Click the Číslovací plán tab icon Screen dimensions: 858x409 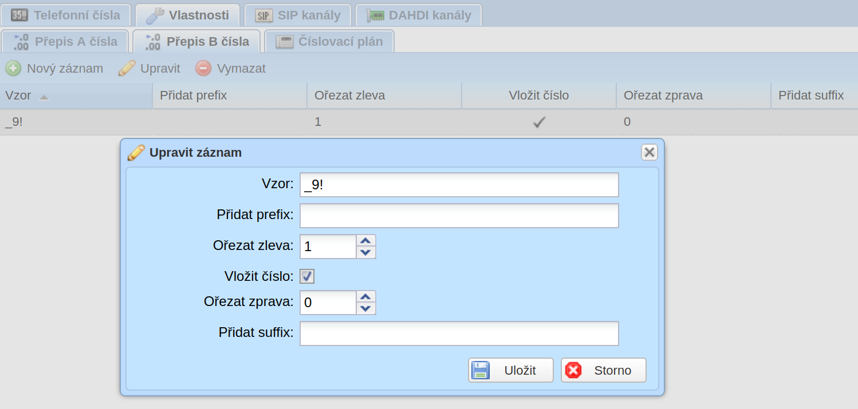(x=284, y=42)
